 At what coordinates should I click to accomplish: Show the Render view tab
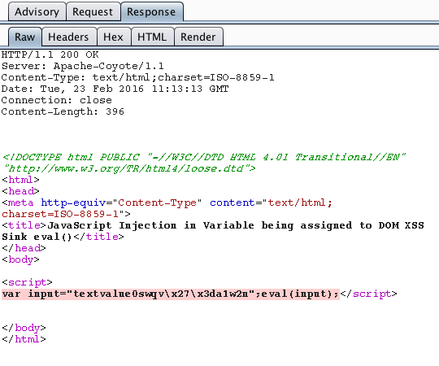tap(198, 37)
